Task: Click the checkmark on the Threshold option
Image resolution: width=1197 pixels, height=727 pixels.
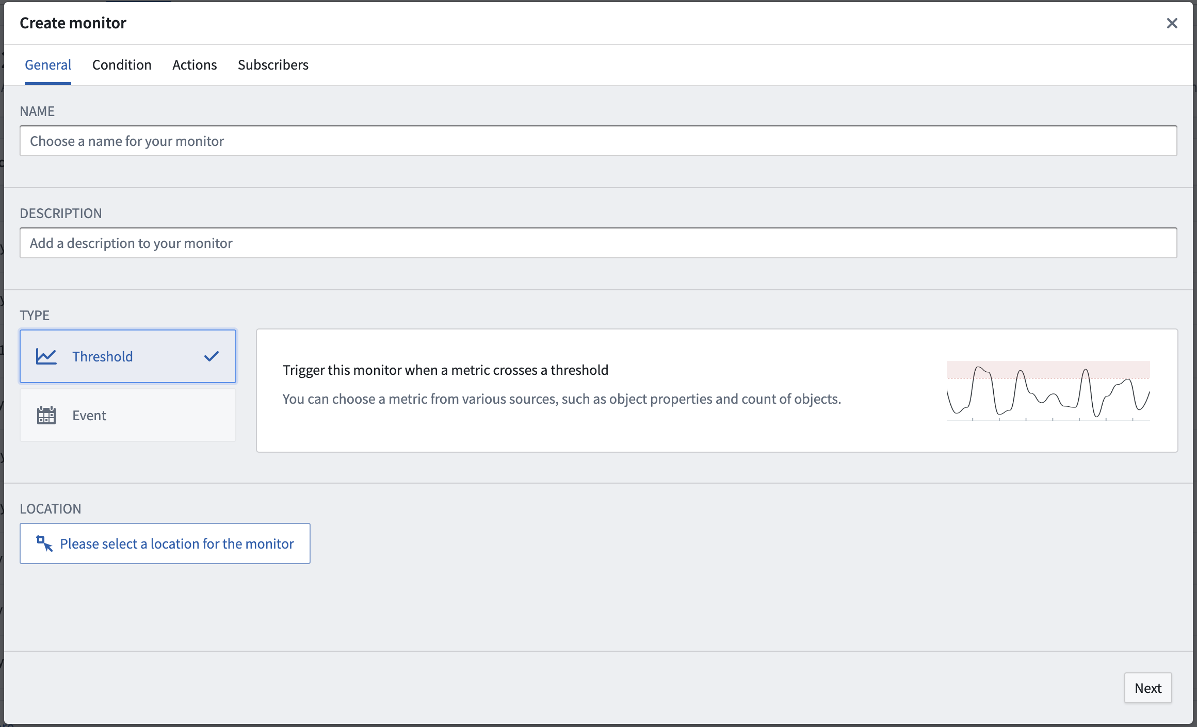Action: pos(212,356)
